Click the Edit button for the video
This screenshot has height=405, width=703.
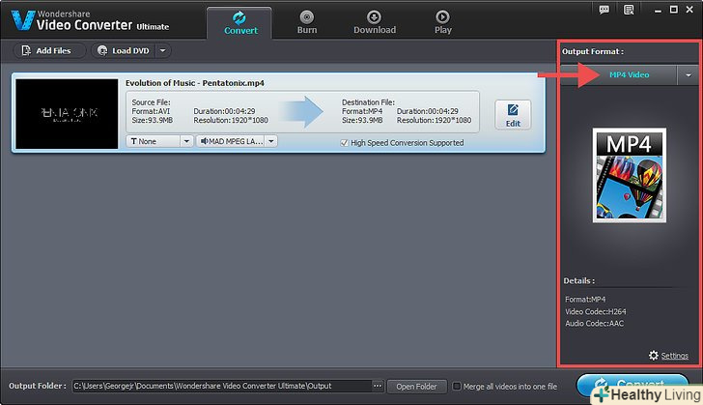point(513,115)
